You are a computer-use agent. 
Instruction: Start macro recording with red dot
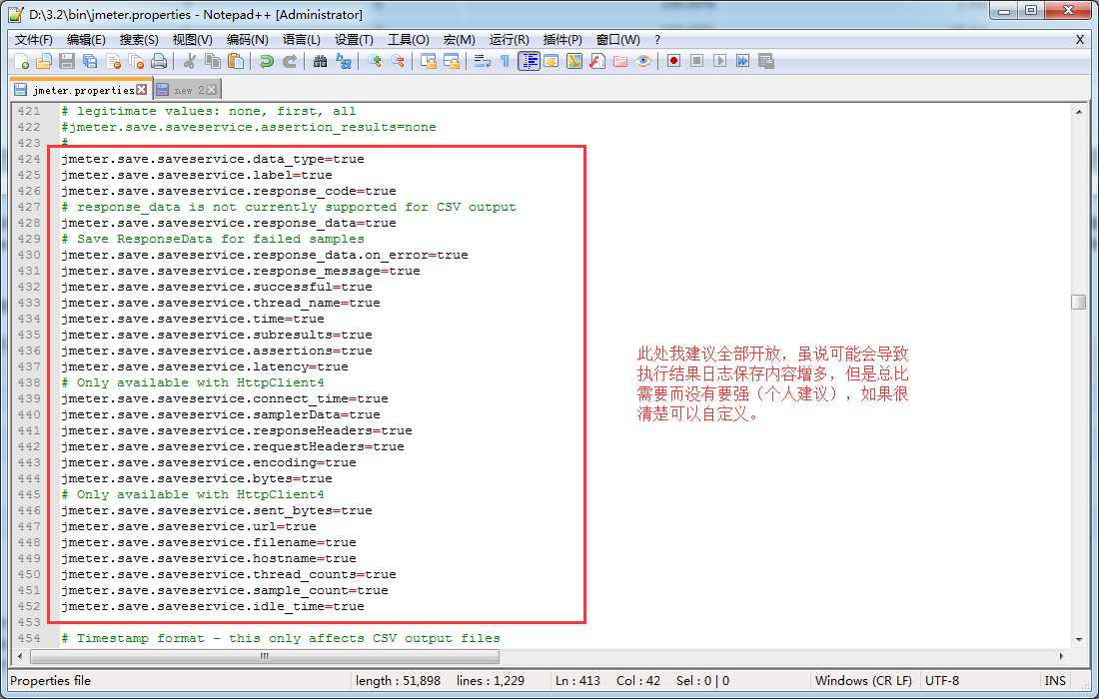(673, 62)
